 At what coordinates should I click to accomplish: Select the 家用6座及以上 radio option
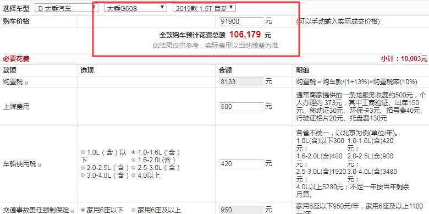134,210
